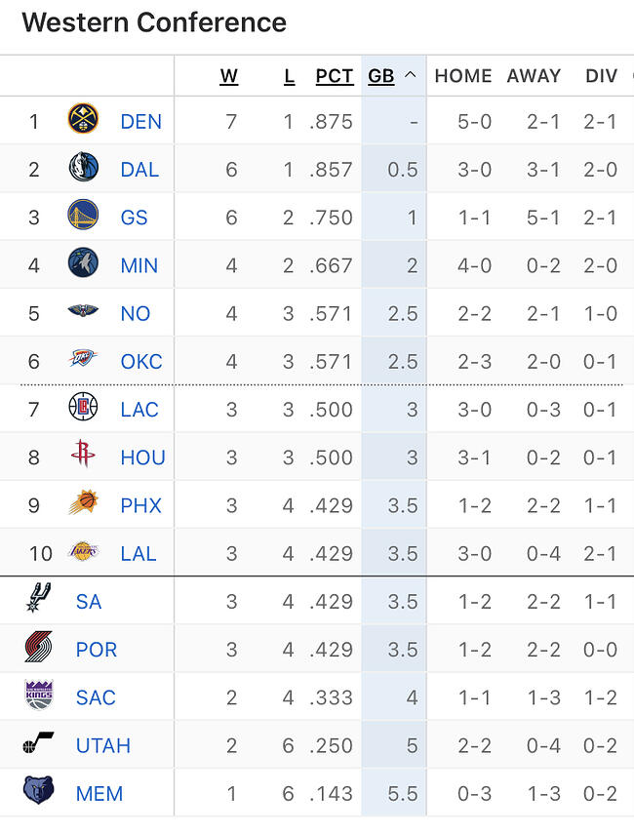
Task: Open the POR team link
Action: [x=97, y=649]
